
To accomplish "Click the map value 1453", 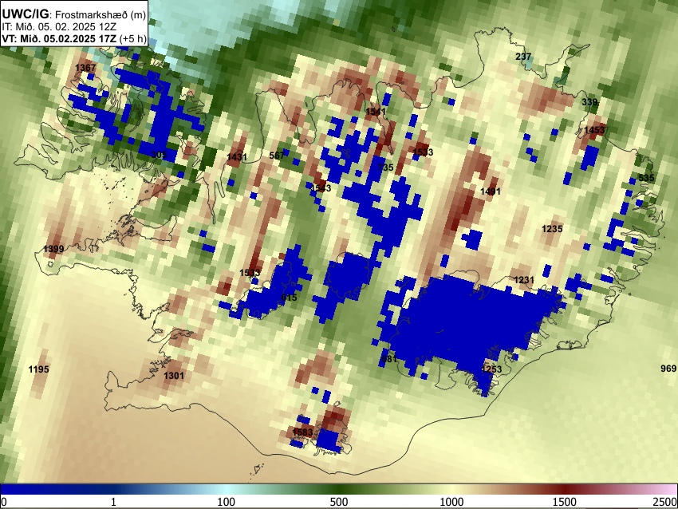I will tap(594, 130).
